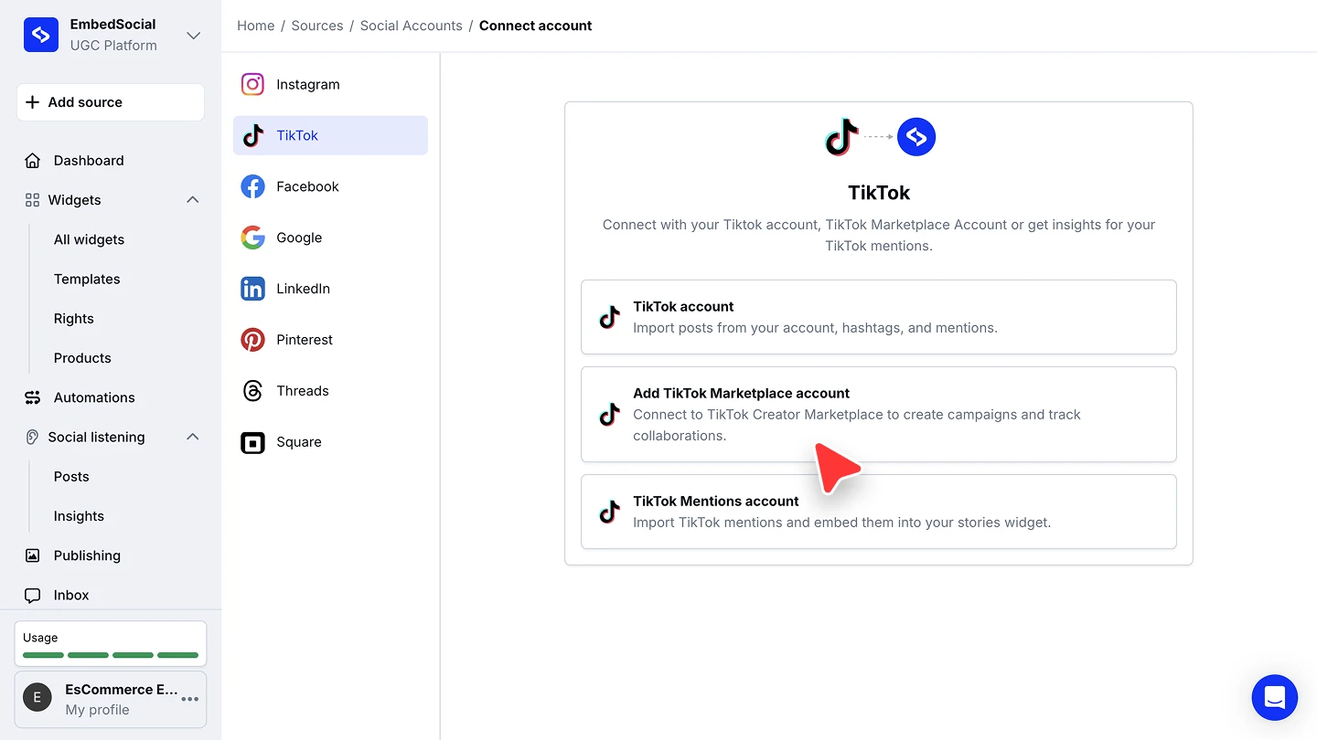
Task: Click the LinkedIn logo icon
Action: point(252,289)
